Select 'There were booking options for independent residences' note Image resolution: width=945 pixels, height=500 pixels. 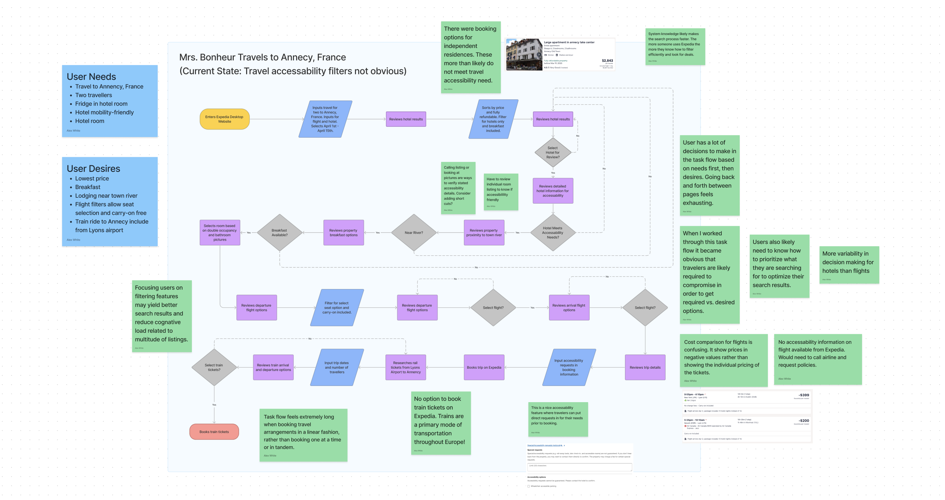pyautogui.click(x=471, y=57)
